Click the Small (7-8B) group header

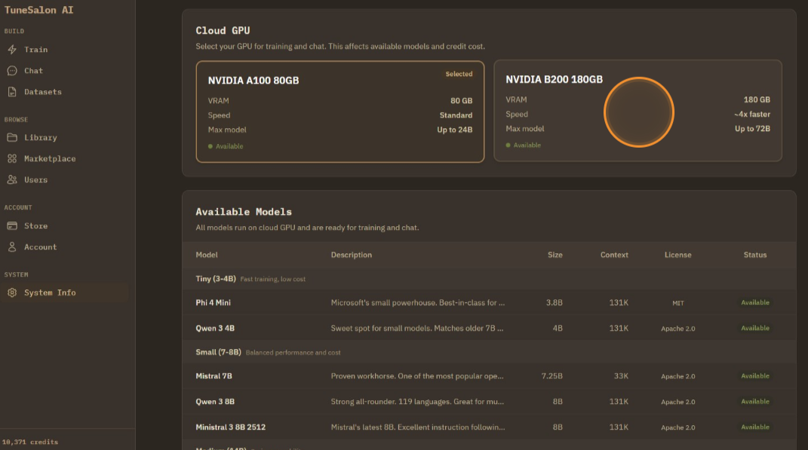pyautogui.click(x=218, y=352)
